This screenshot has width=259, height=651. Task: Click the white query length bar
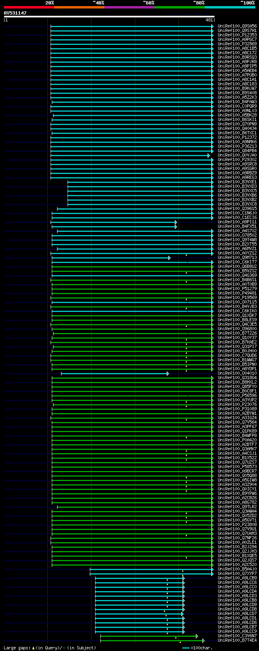click(109, 17)
